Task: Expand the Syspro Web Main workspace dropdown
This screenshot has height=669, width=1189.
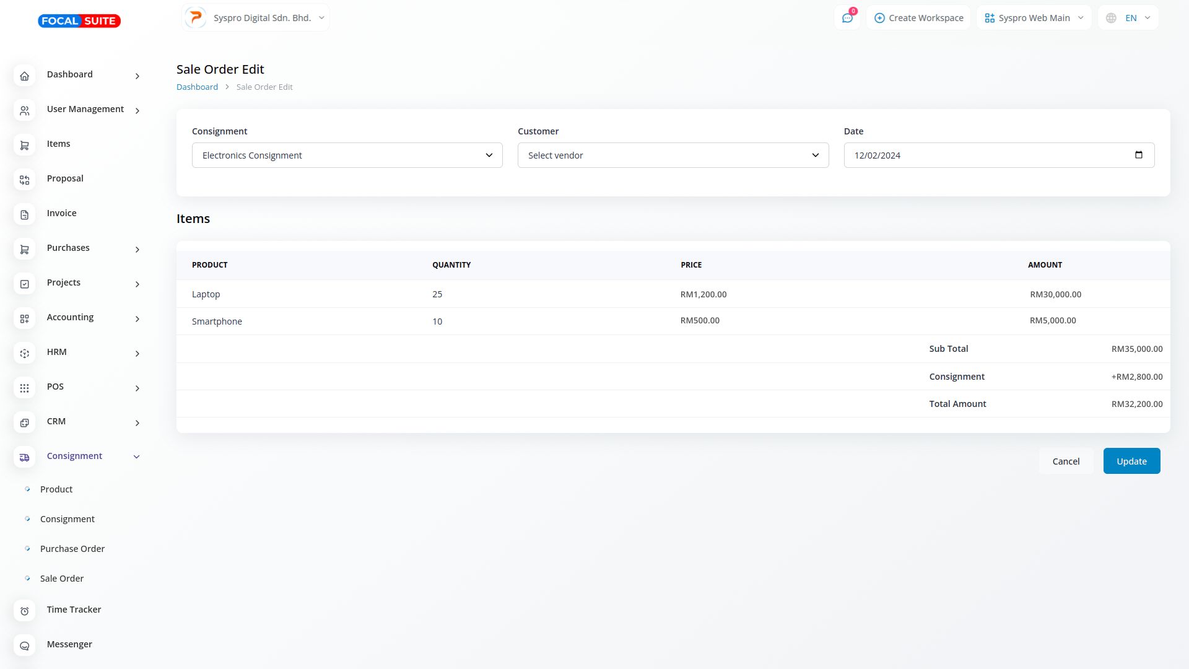Action: (1034, 18)
